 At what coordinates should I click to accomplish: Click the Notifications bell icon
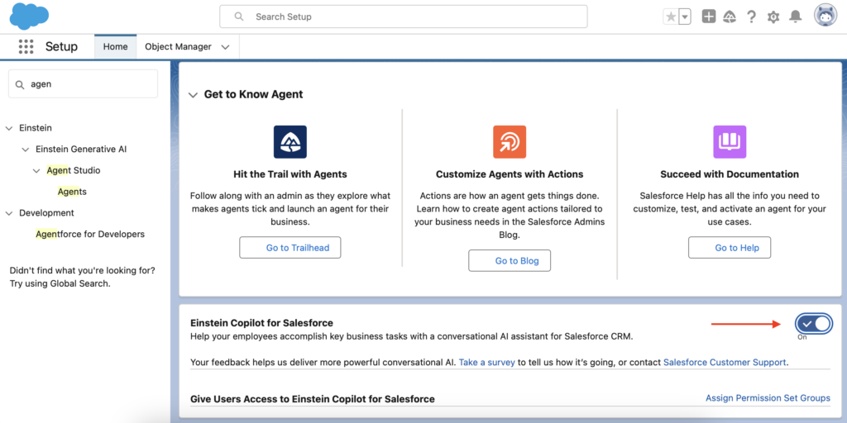coord(796,17)
